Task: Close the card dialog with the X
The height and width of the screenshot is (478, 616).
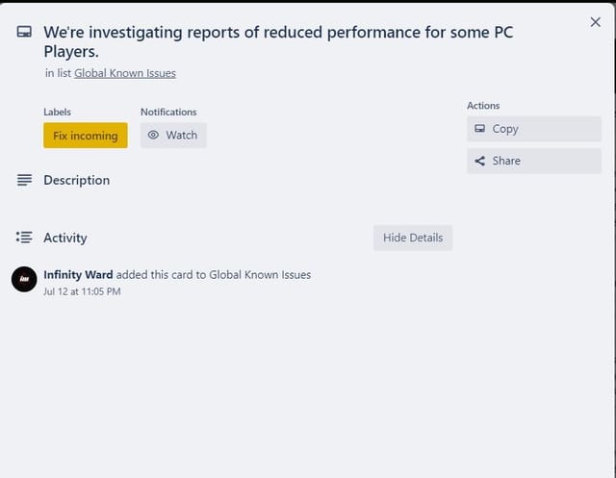Action: pyautogui.click(x=595, y=22)
